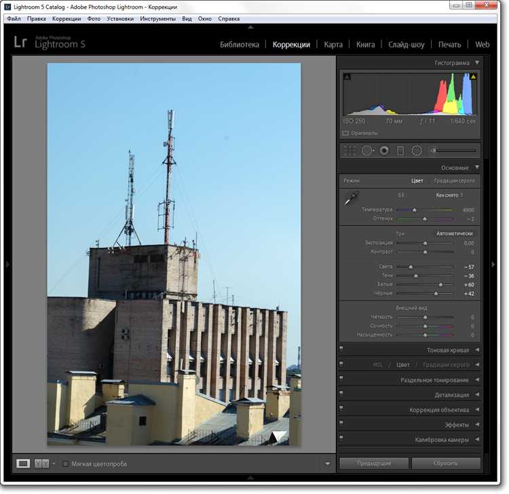
Task: Expand the Калибровка камеры panel
Action: (x=477, y=440)
